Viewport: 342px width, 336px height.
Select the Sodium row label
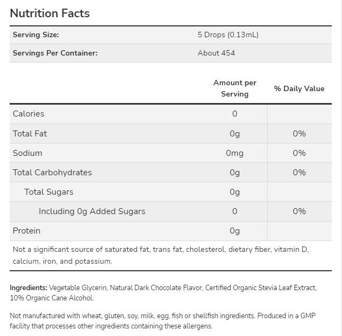click(x=28, y=153)
